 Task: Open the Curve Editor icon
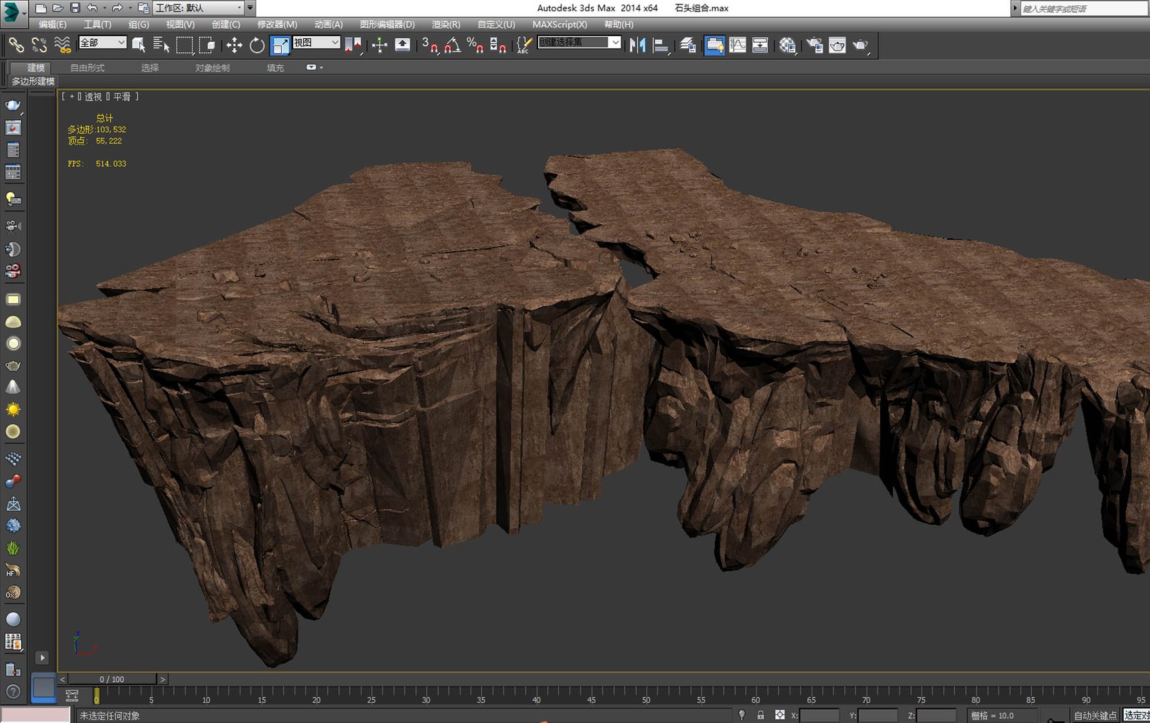pos(738,45)
